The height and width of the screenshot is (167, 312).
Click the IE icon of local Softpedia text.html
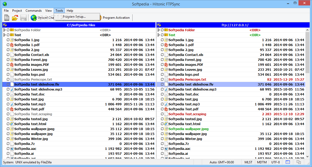click(x=12, y=124)
